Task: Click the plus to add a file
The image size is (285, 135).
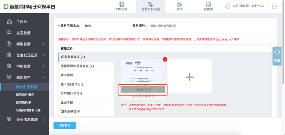Action: click(189, 77)
